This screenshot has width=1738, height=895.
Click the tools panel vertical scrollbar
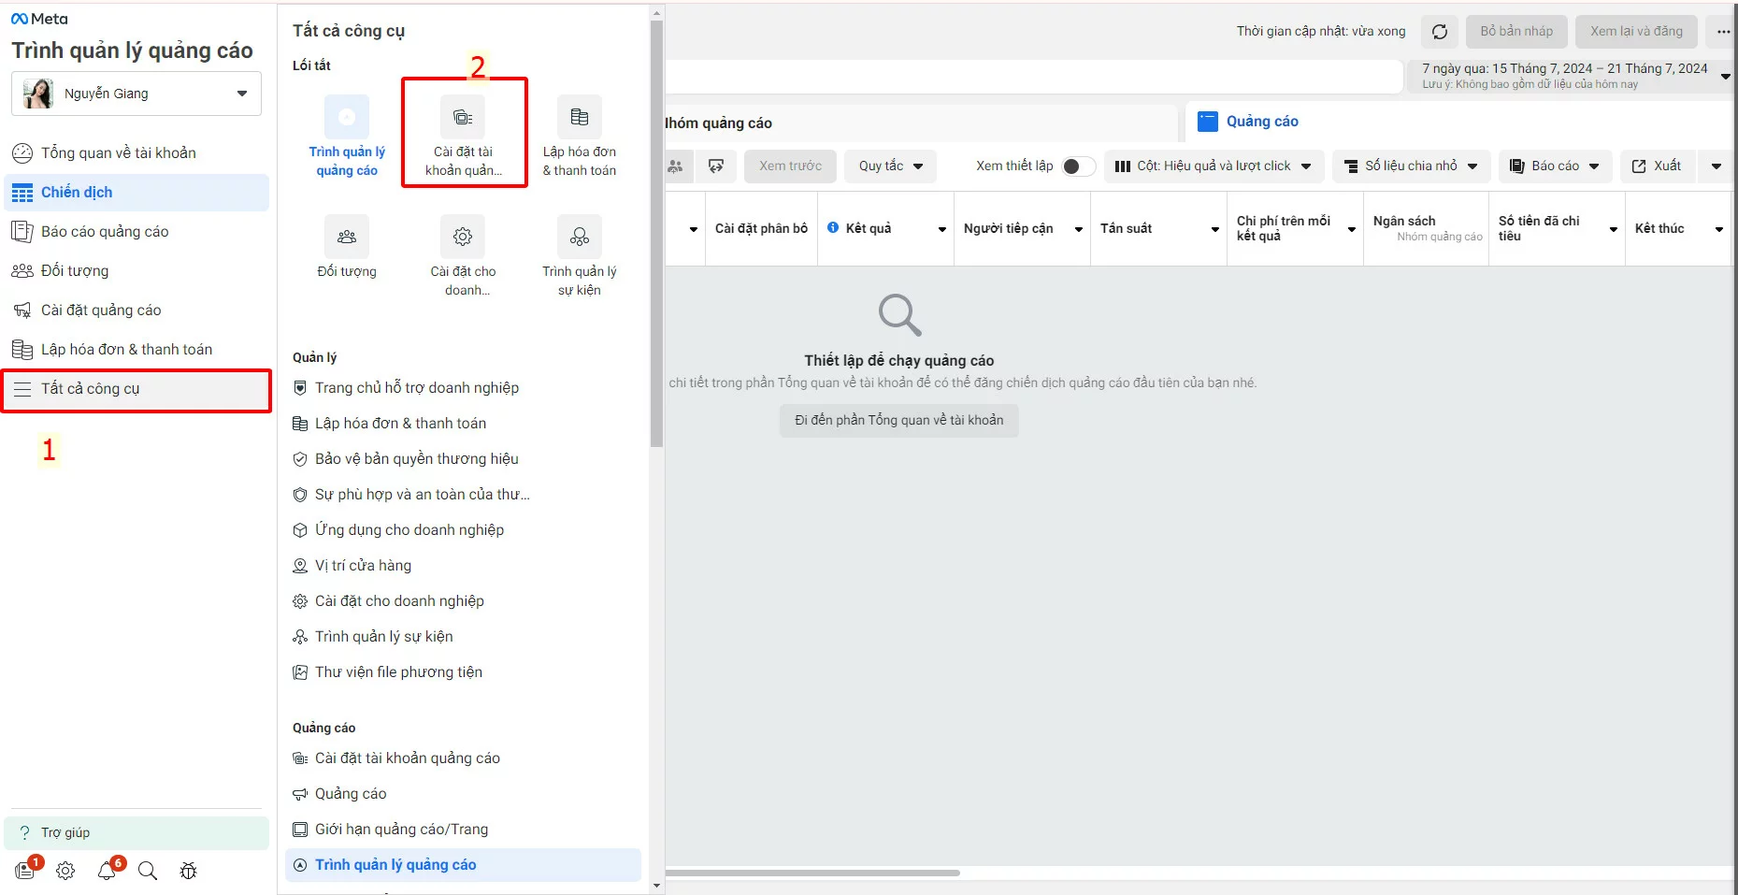click(656, 234)
